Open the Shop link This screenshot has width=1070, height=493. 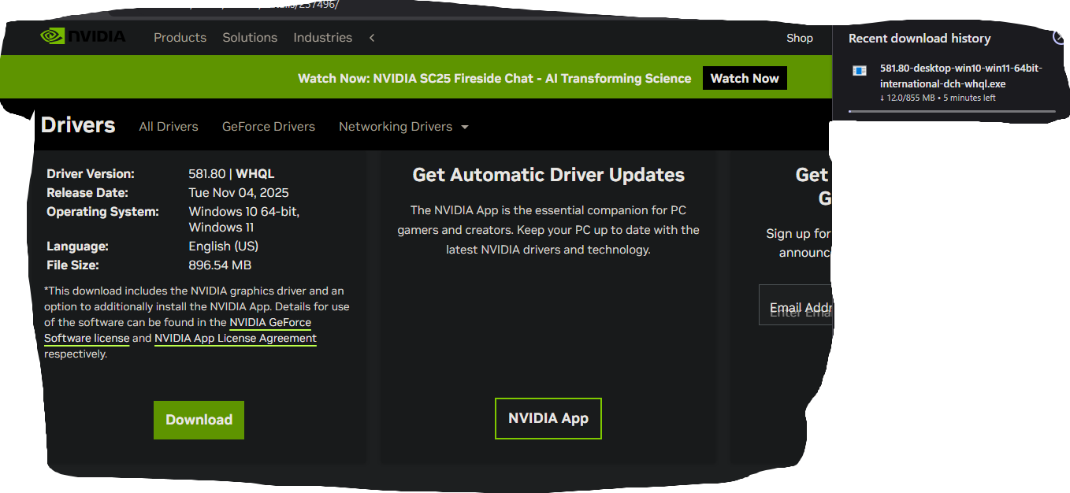(x=799, y=38)
